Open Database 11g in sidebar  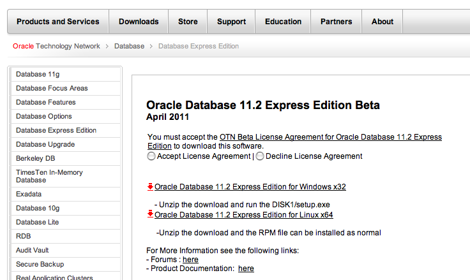tap(66, 74)
